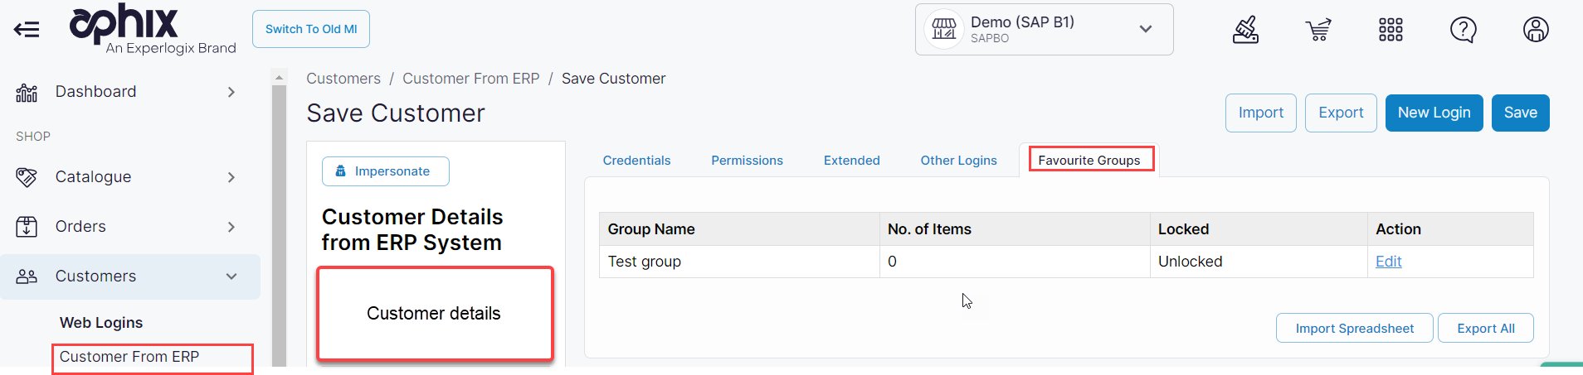Click the scrollbar up arrow
The width and height of the screenshot is (1583, 375).
279,77
